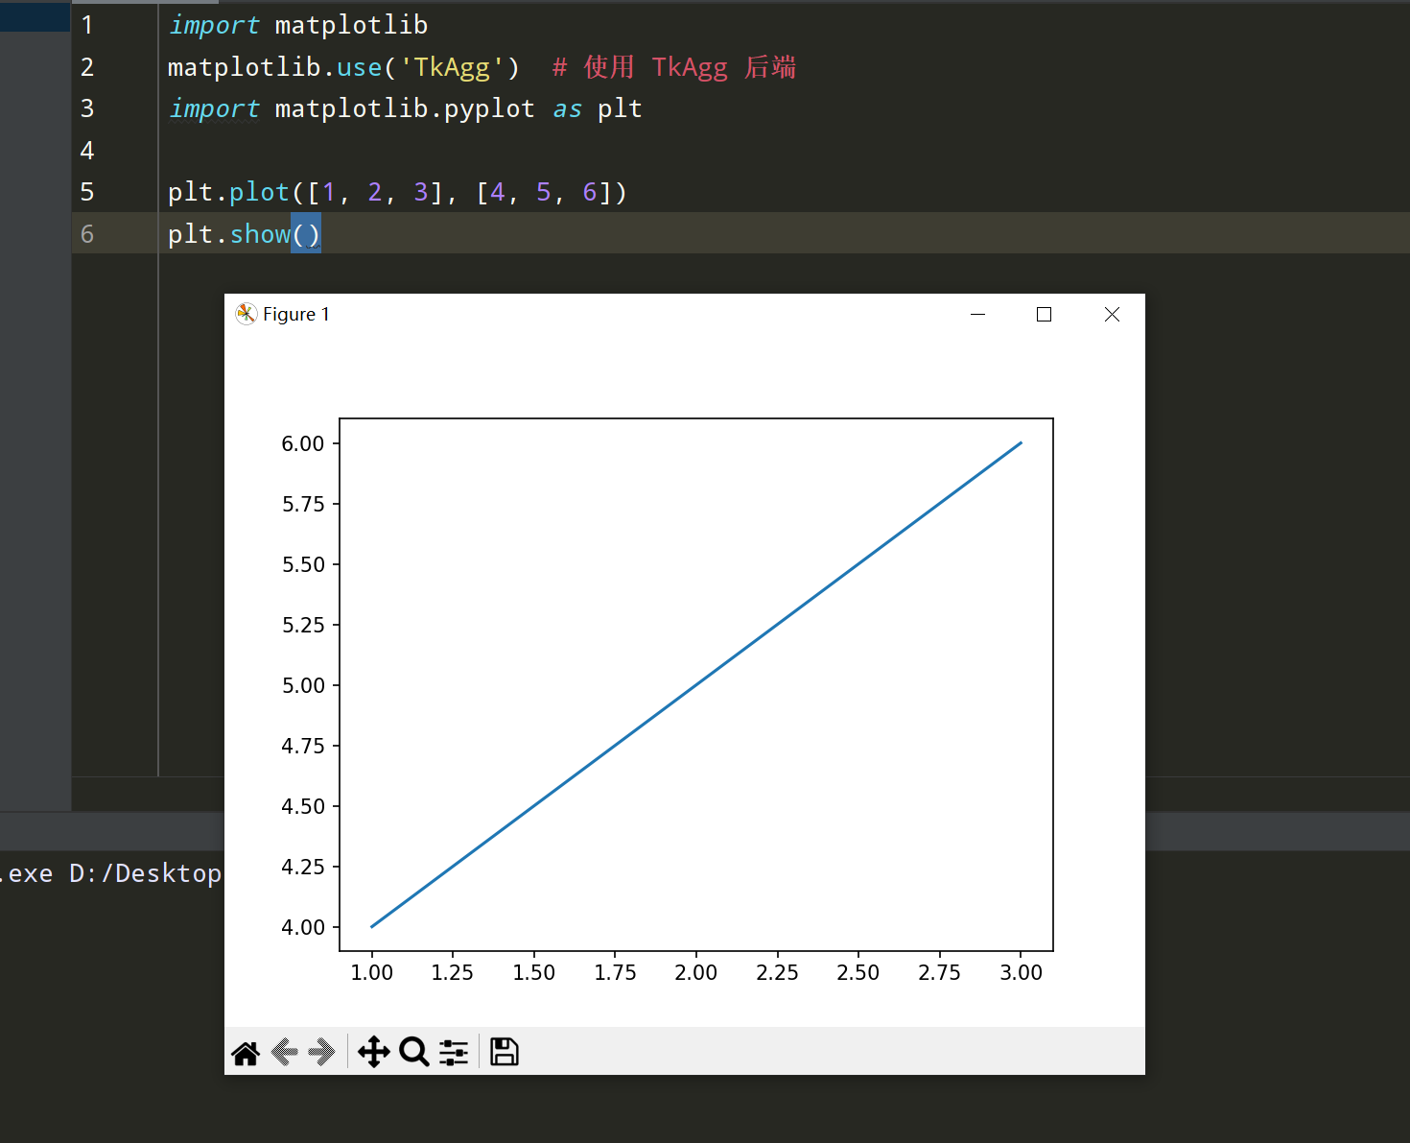
Task: Click 'plot' in plt.plot call
Action: pos(259,192)
